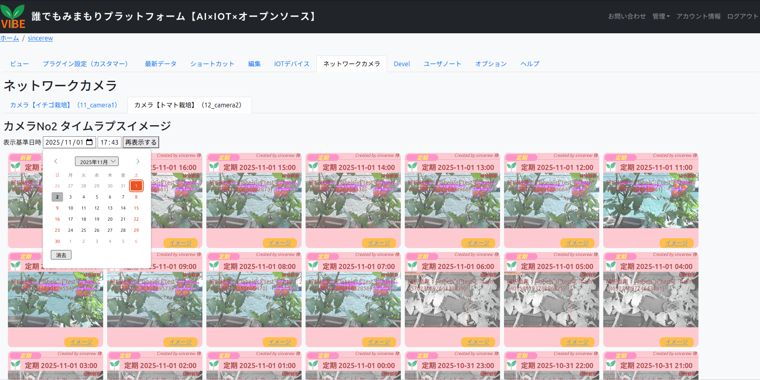Select November 15 in the calendar
This screenshot has width=760, height=380.
136,208
